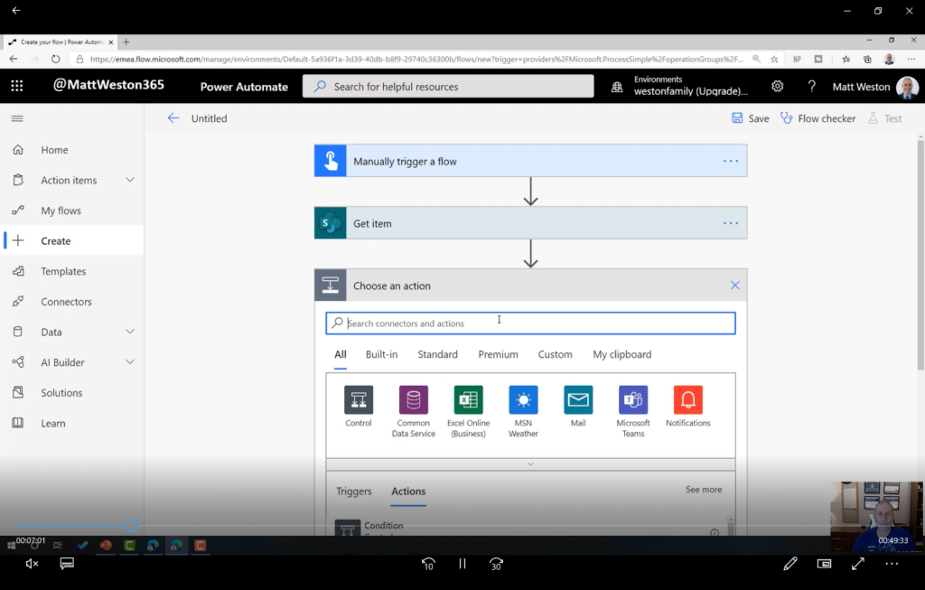Expand the Action items navigation group
Image resolution: width=925 pixels, height=590 pixels.
[x=130, y=180]
